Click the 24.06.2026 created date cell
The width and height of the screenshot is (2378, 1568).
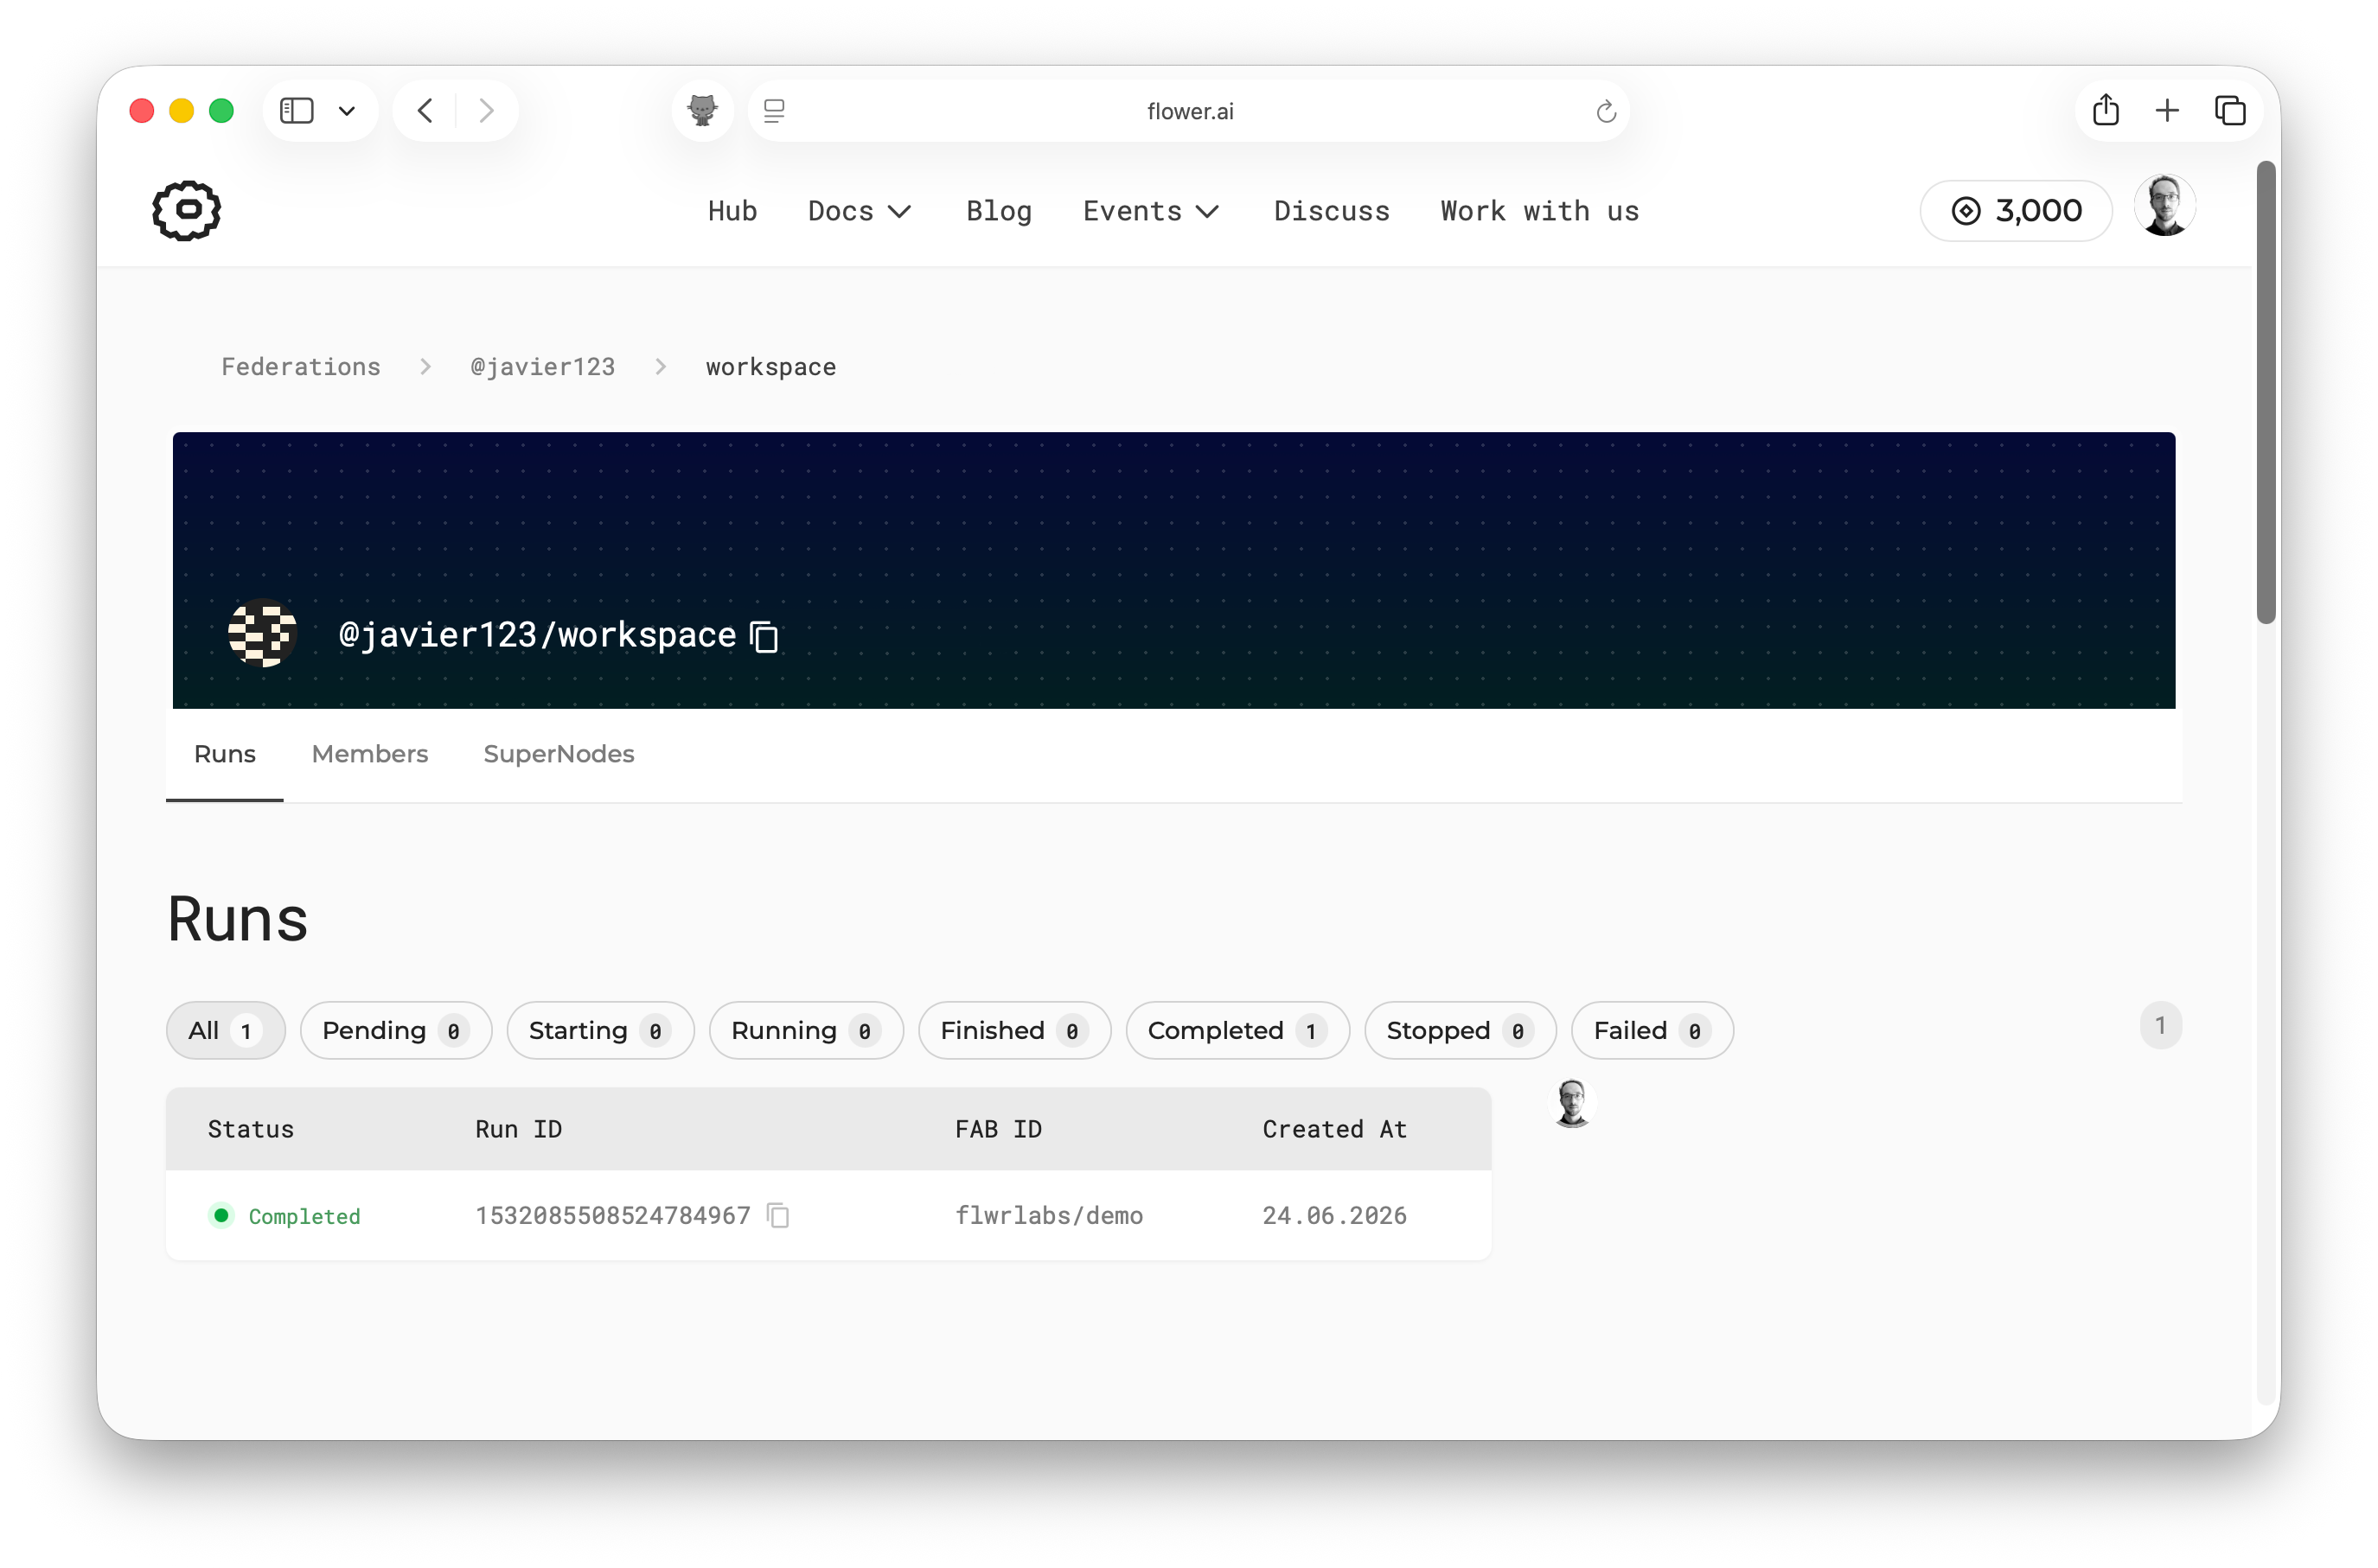click(x=1334, y=1216)
